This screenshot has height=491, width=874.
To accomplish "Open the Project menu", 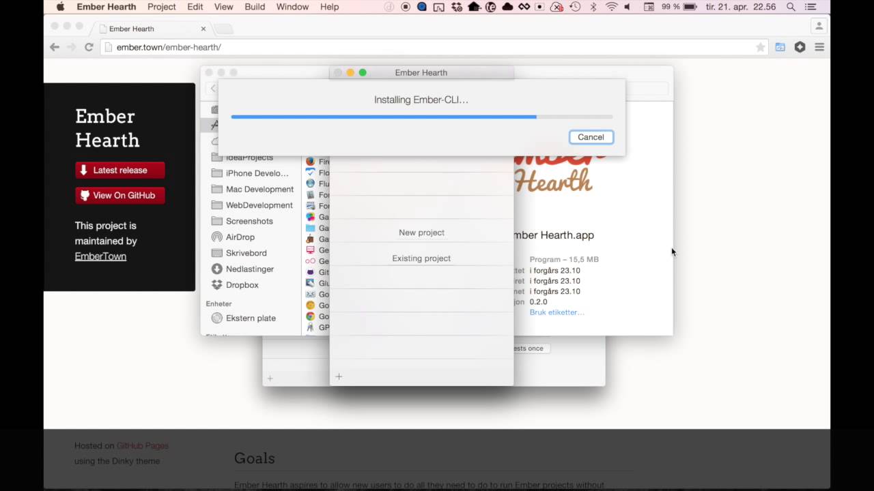I will 162,7.
